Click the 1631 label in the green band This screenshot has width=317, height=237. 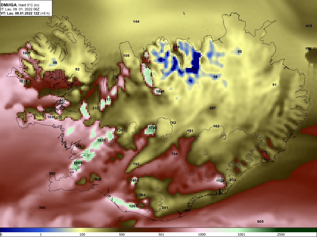[x=101, y=141]
